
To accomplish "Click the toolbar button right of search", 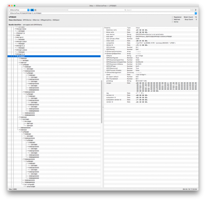I will [x=196, y=10].
